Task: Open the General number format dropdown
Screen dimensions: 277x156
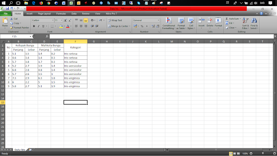Action: [x=158, y=20]
